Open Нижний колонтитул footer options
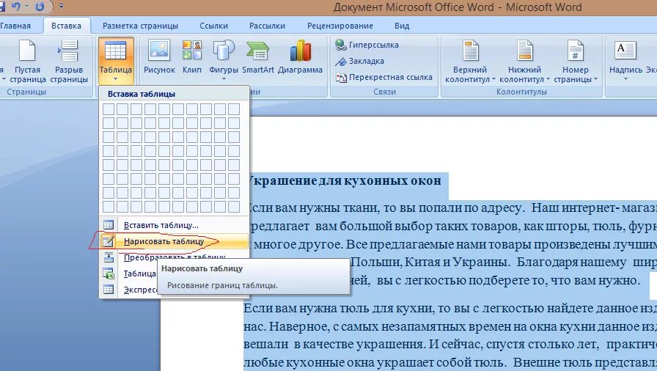 click(x=524, y=62)
